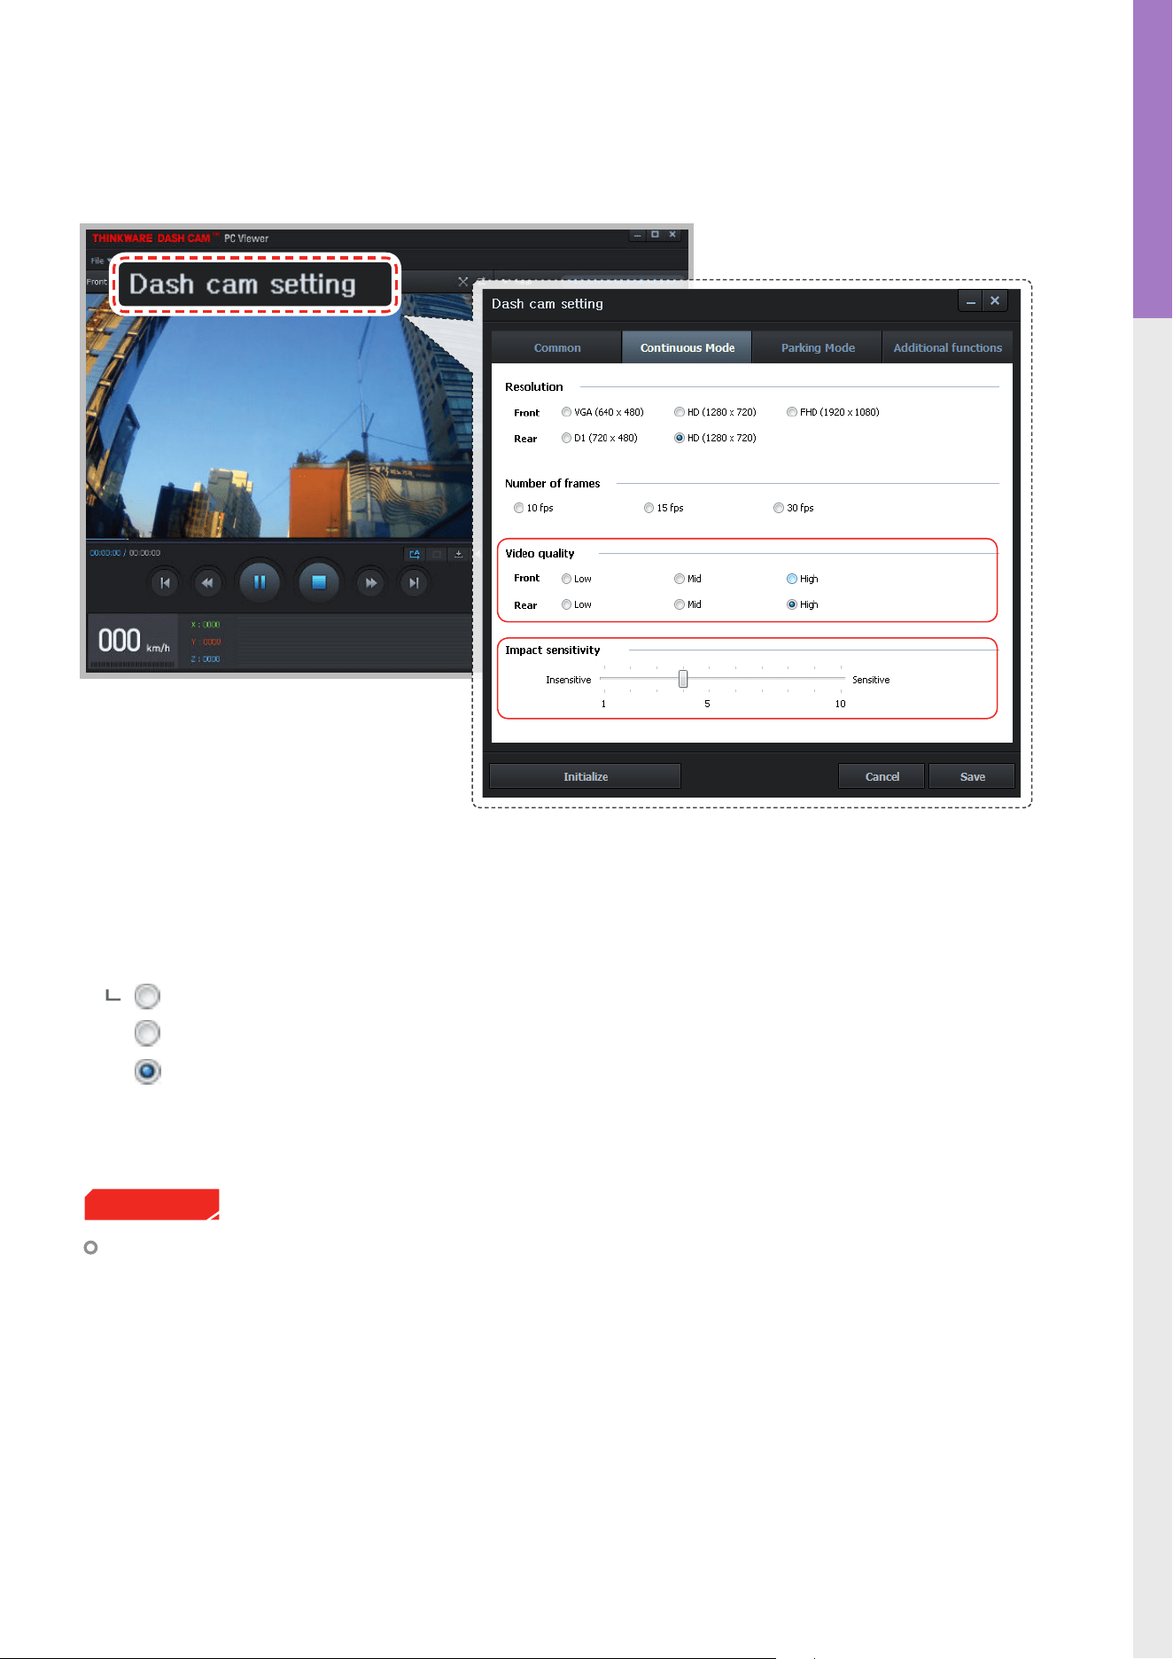Click Cancel in Dash cam setting dialog
The width and height of the screenshot is (1173, 1659).
point(882,776)
